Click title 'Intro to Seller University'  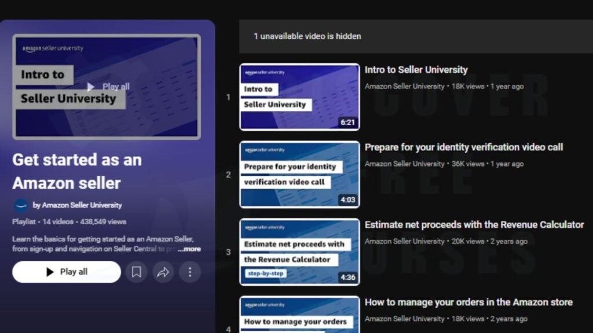416,70
